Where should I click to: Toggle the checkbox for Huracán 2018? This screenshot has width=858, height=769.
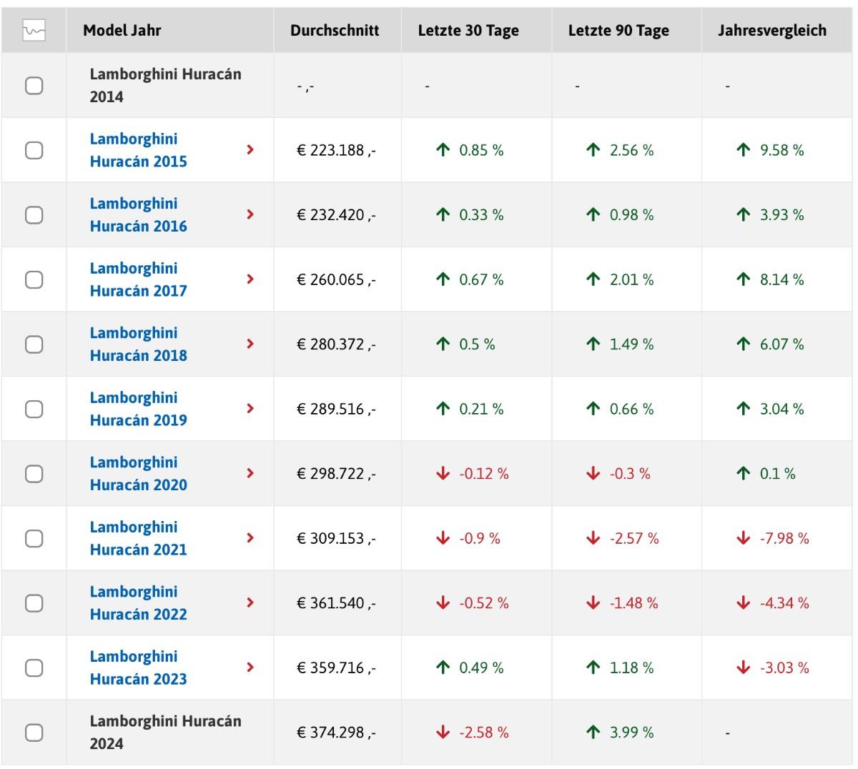tap(34, 344)
